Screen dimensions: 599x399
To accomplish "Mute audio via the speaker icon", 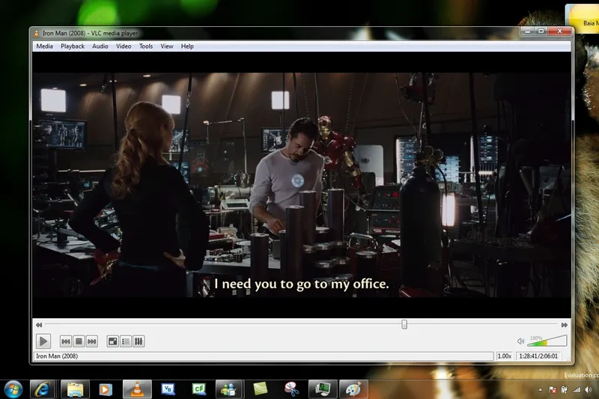I will click(520, 341).
